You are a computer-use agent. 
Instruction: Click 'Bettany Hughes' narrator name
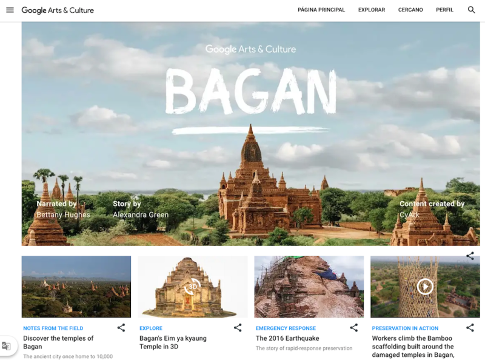pos(64,215)
